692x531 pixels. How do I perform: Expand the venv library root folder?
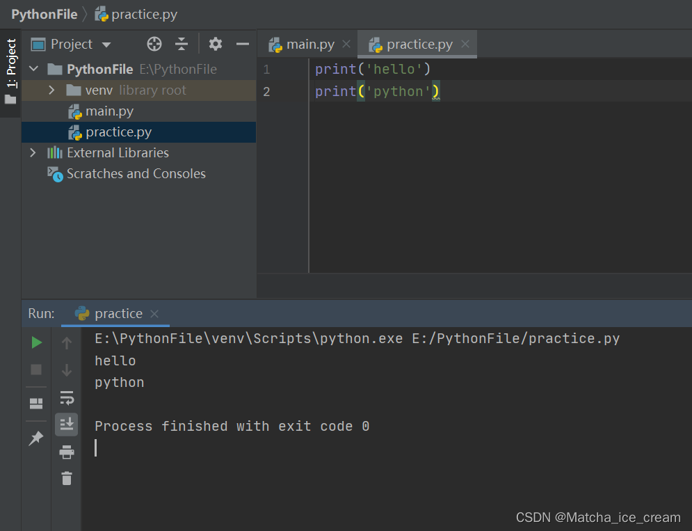[51, 90]
